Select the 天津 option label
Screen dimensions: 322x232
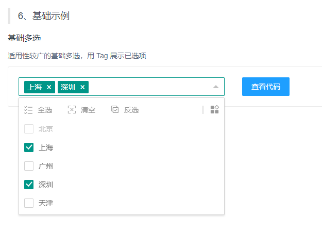pos(46,203)
